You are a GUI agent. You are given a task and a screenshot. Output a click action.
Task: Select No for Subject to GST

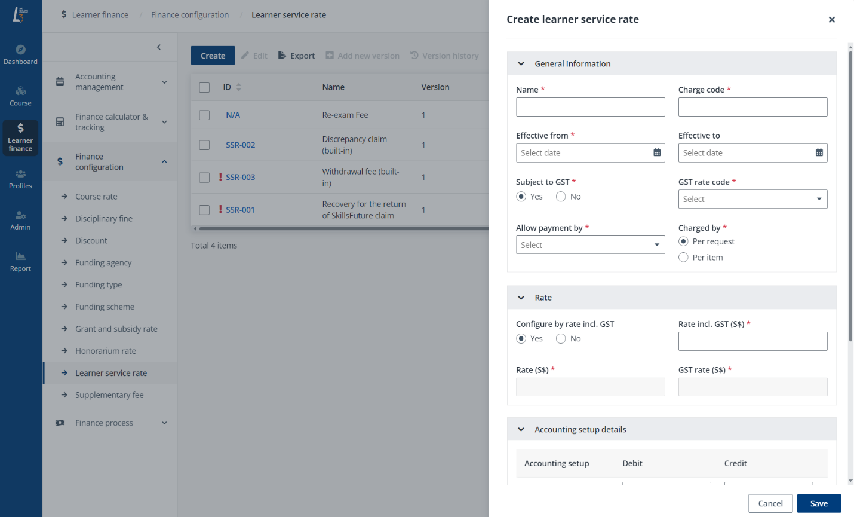[561, 196]
